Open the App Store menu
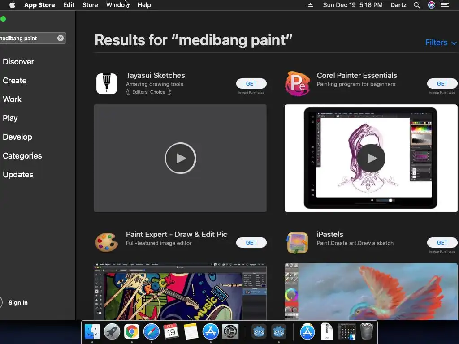 pos(39,5)
